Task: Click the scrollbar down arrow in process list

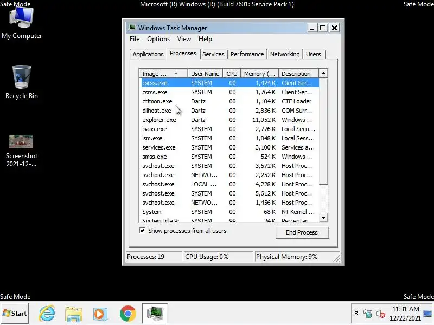Action: (x=323, y=218)
